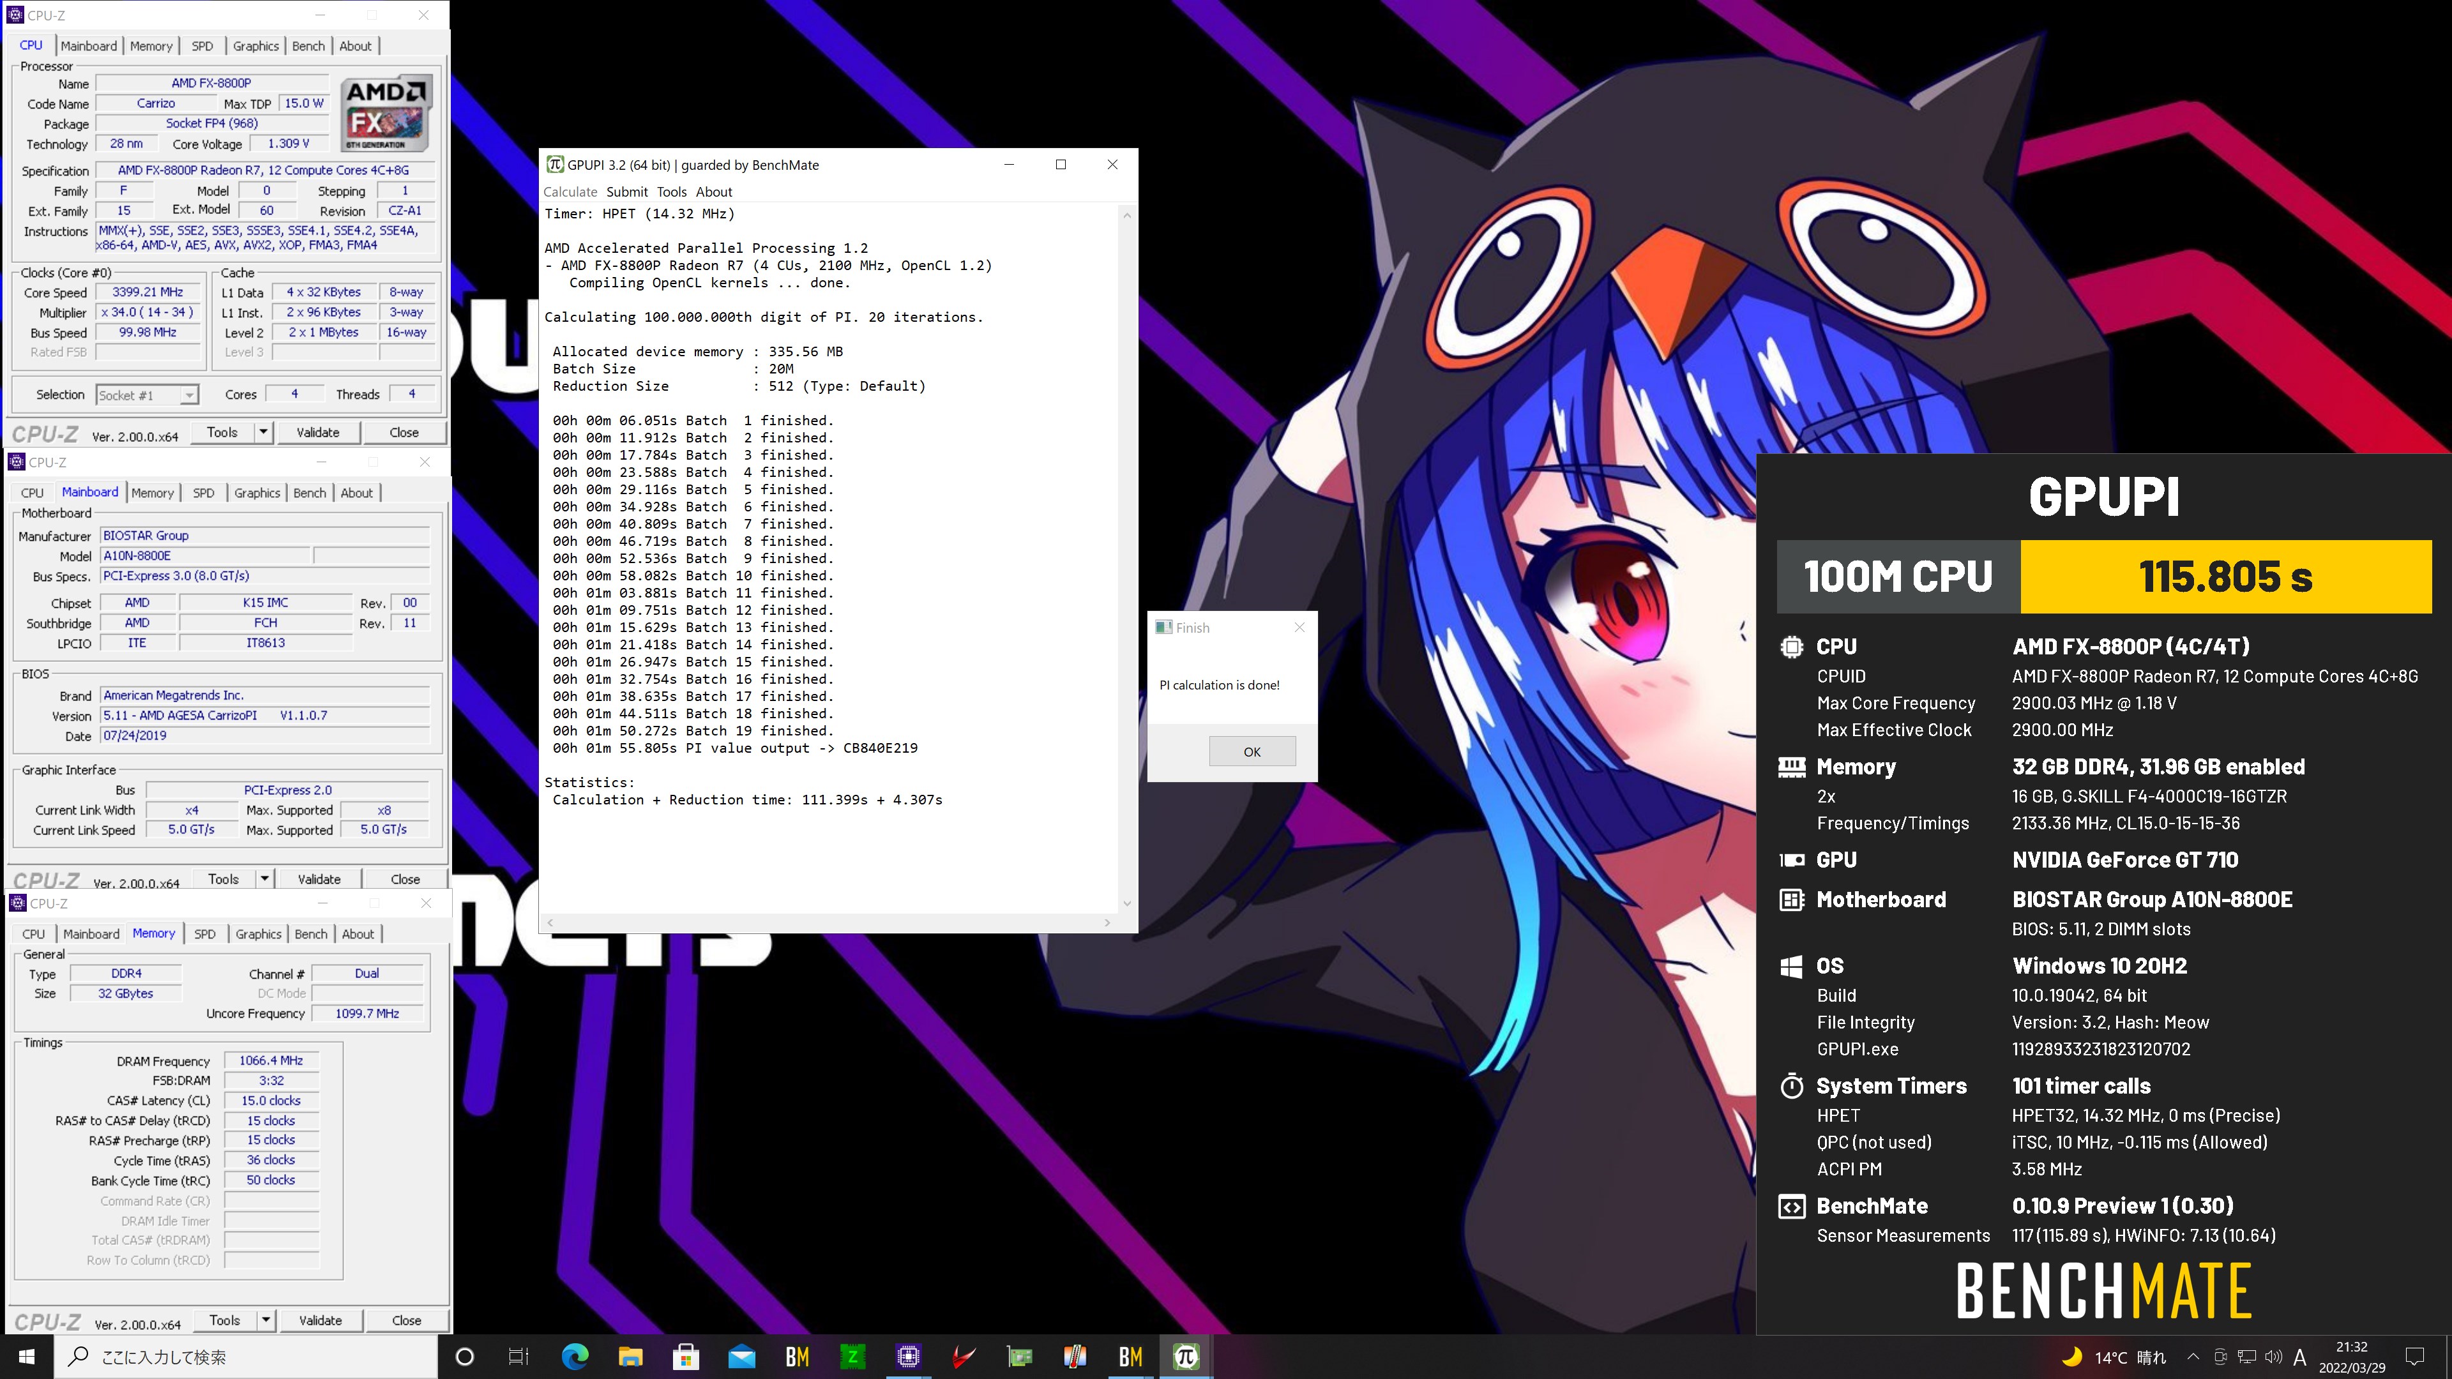Click the AMD FX logo in CPU-Z
The width and height of the screenshot is (2452, 1379).
388,114
